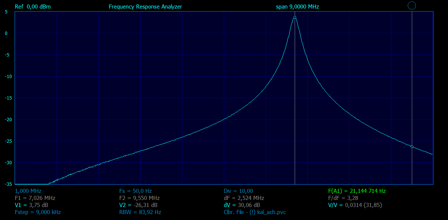Click the Clbr. File kal_ach.pvc entry
This screenshot has width=448, height=220.
tap(255, 212)
